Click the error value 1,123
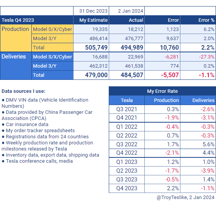This screenshot has height=204, width=216. [162, 29]
